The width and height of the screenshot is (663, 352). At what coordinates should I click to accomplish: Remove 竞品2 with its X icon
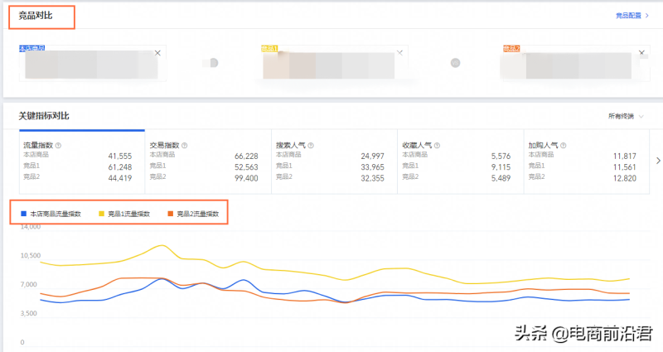tap(640, 53)
